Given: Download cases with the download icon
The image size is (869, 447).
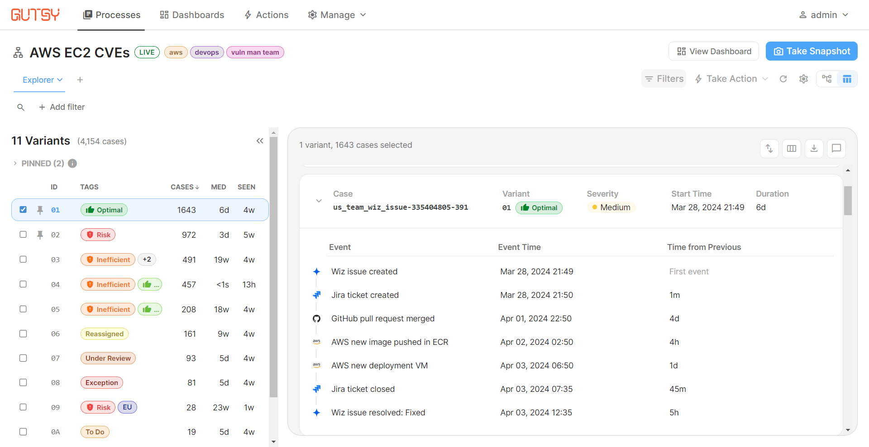Looking at the screenshot, I should 814,148.
